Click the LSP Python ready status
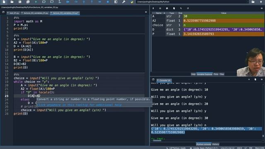Viewport: 265px width, 149px height. tap(176, 148)
